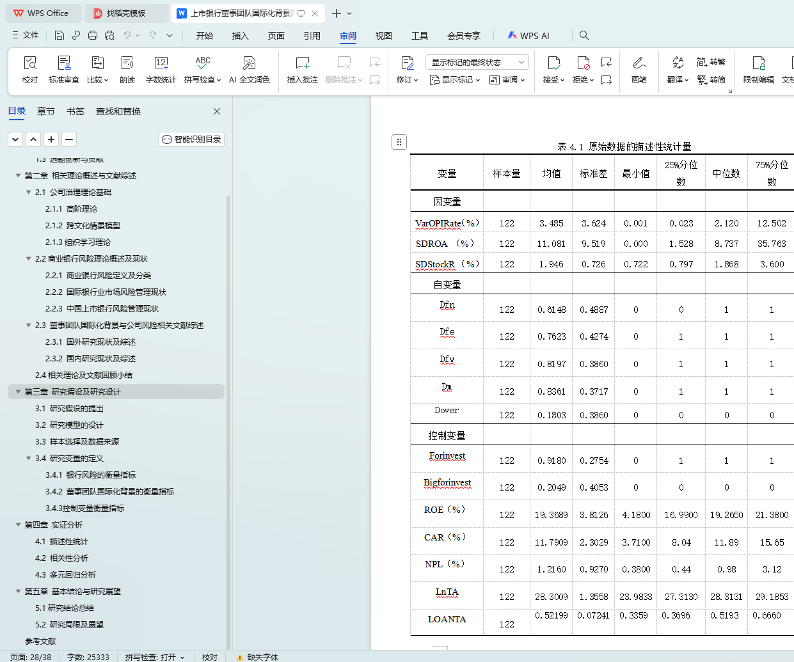Select the 画笔 pen tool

(639, 70)
